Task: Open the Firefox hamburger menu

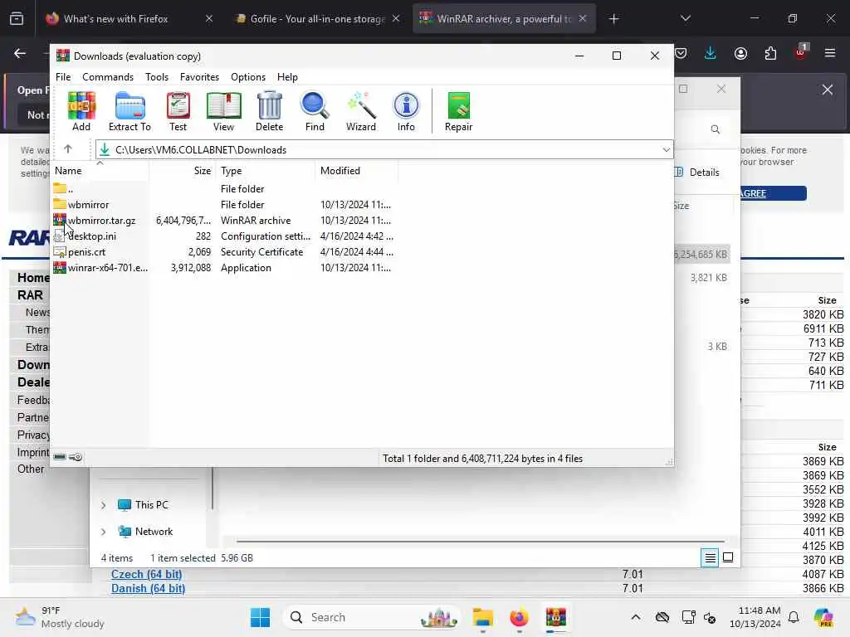Action: click(830, 53)
